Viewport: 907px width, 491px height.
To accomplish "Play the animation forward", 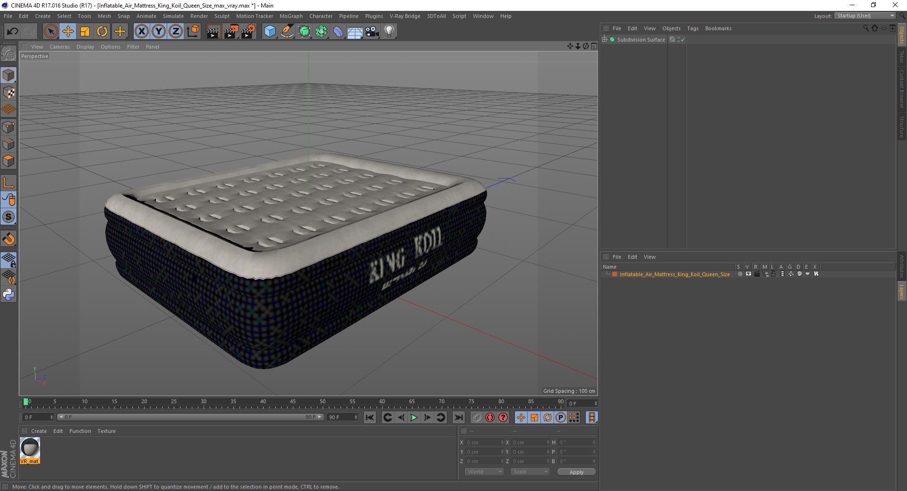I will point(414,417).
